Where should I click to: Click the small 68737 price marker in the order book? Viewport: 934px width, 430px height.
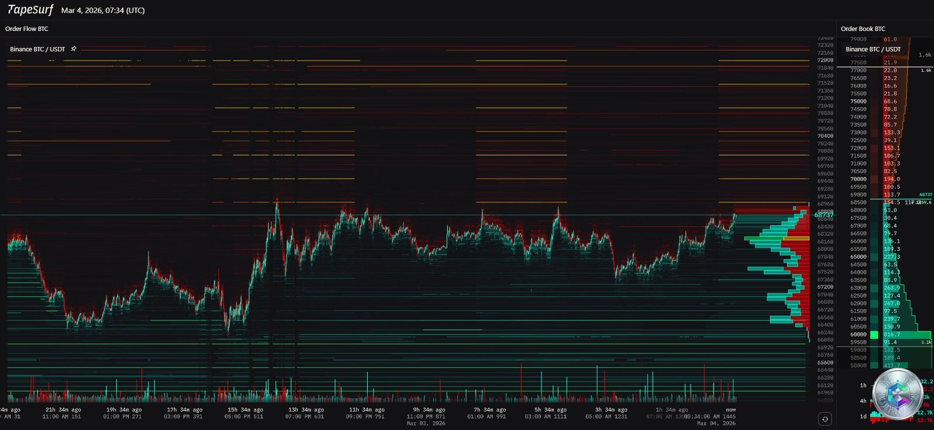click(x=926, y=195)
